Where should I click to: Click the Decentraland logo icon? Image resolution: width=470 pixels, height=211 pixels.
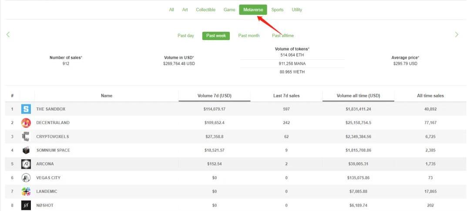click(x=26, y=123)
